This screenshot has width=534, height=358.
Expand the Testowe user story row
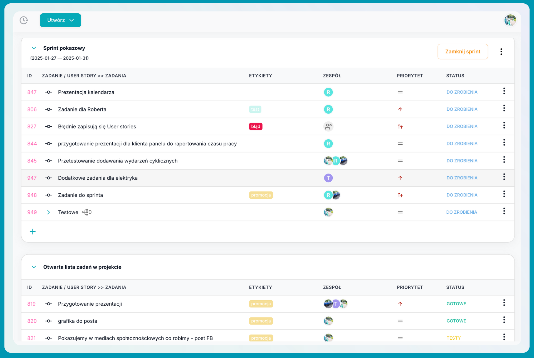click(x=49, y=212)
